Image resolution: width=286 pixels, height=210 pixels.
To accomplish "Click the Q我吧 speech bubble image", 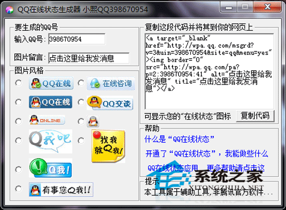I will pyautogui.click(x=50, y=141).
